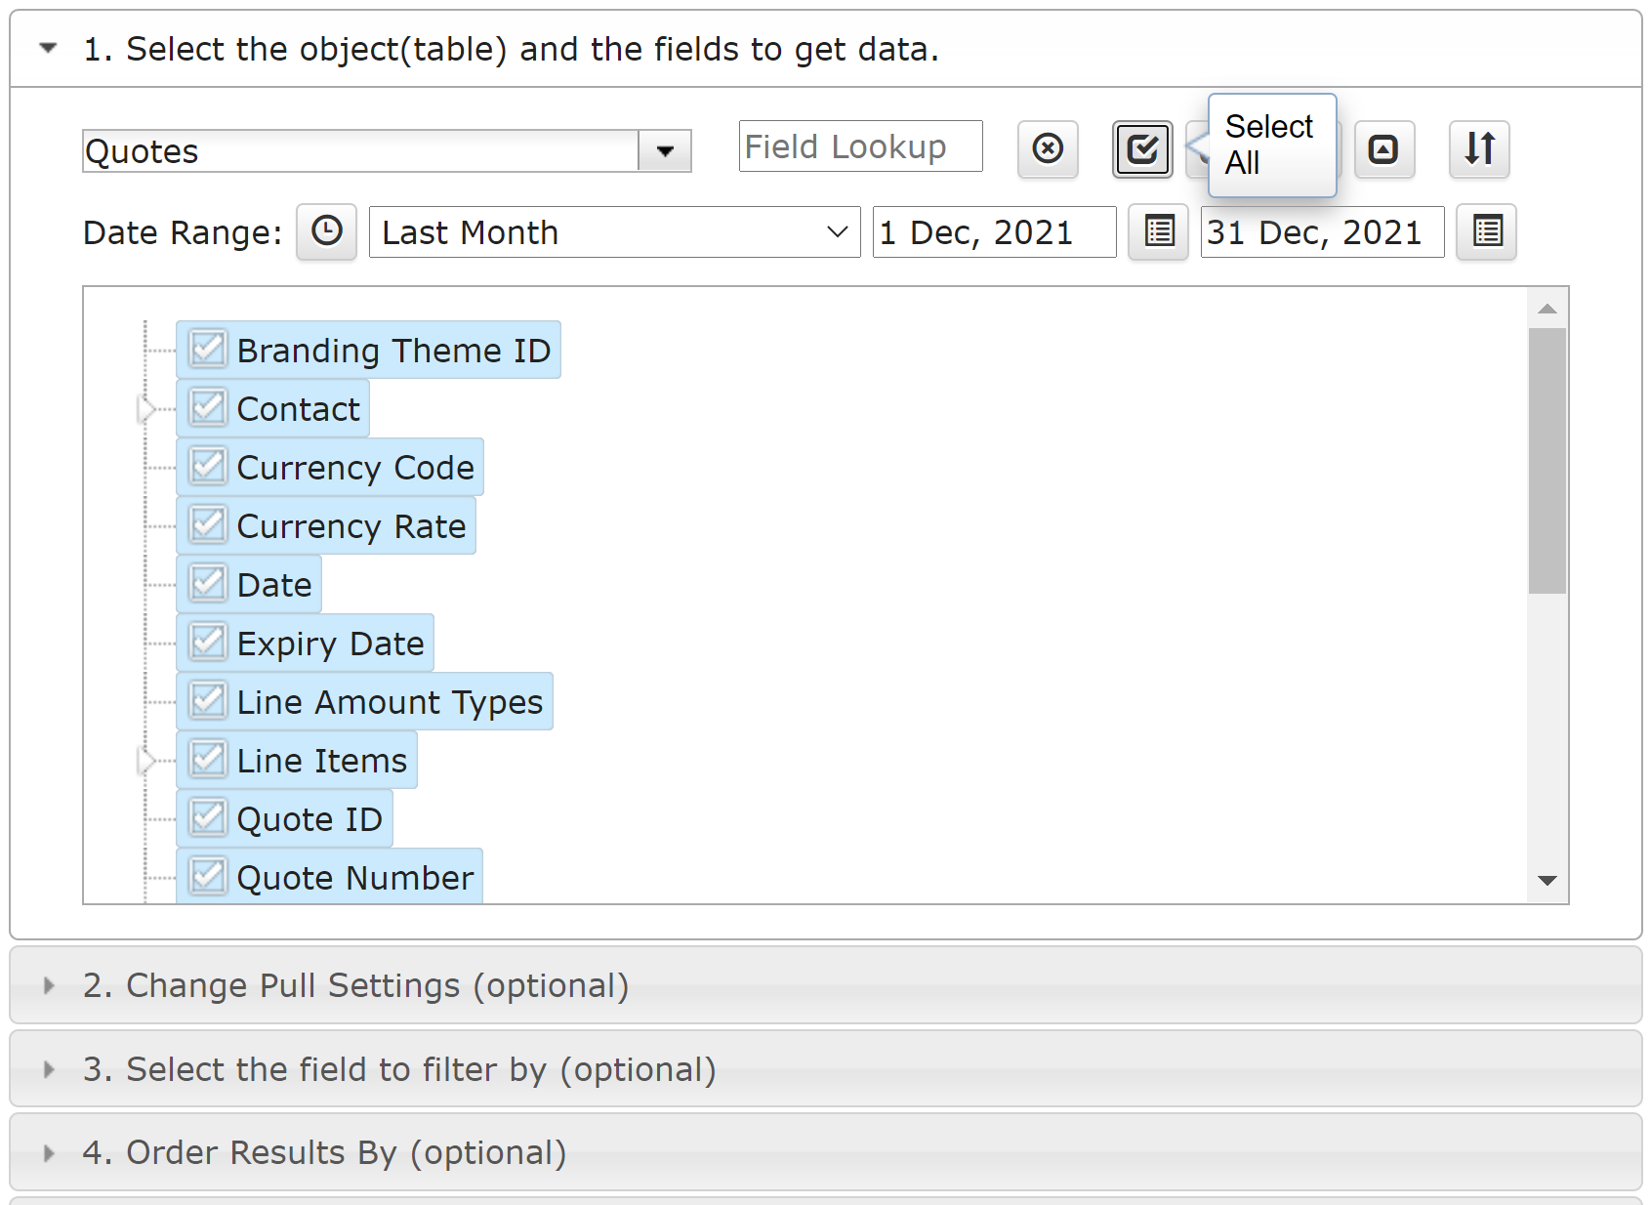Image resolution: width=1650 pixels, height=1205 pixels.
Task: Click the Field Lookup input box
Action: [860, 146]
